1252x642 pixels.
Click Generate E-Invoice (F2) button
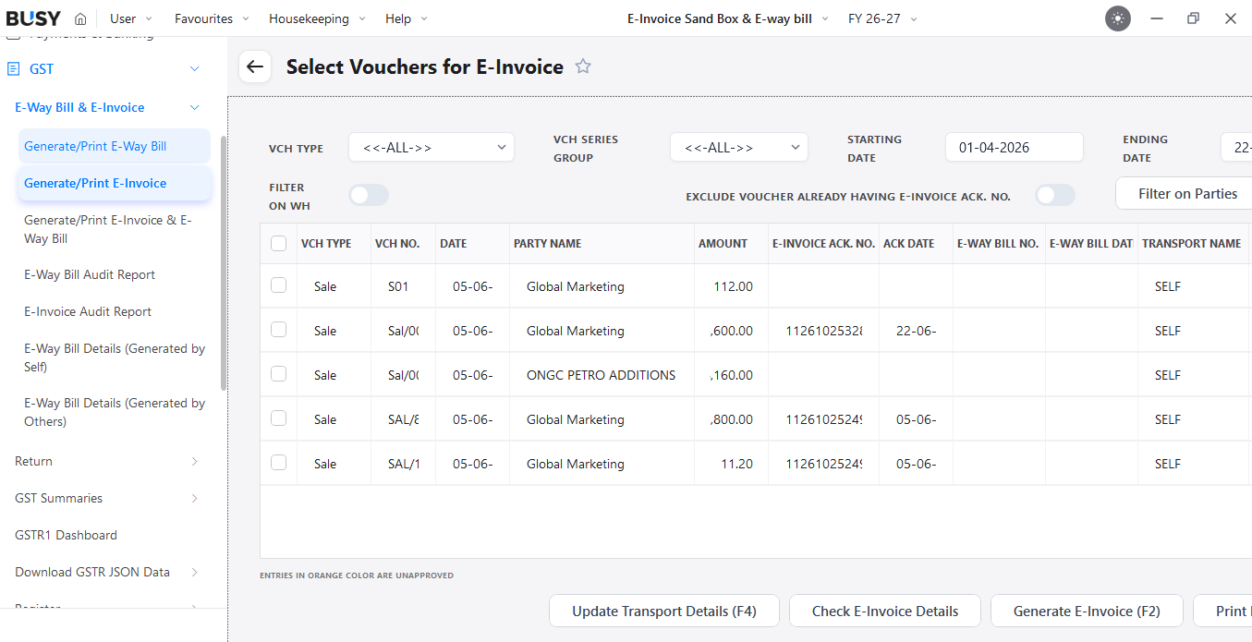pyautogui.click(x=1087, y=611)
